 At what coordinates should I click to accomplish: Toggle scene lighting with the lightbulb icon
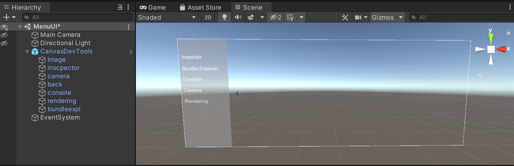point(225,17)
